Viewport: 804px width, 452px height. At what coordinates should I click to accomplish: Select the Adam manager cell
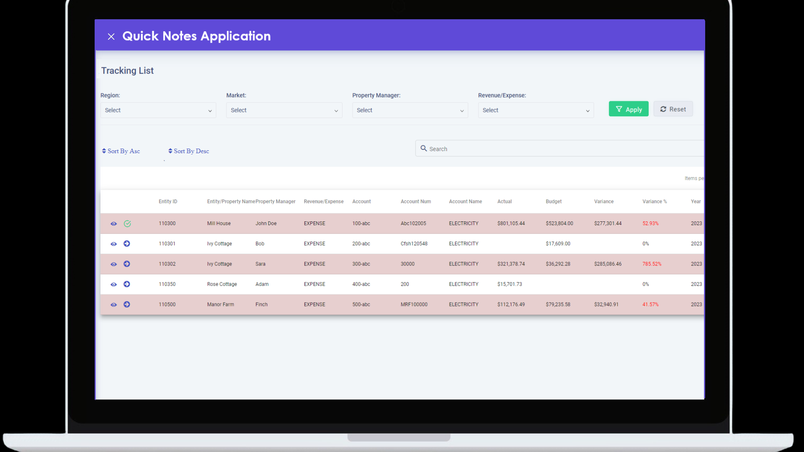(262, 284)
